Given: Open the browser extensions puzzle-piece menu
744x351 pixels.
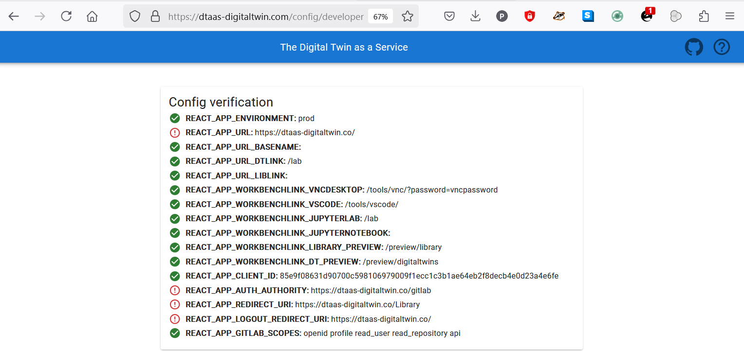Looking at the screenshot, I should pyautogui.click(x=704, y=16).
